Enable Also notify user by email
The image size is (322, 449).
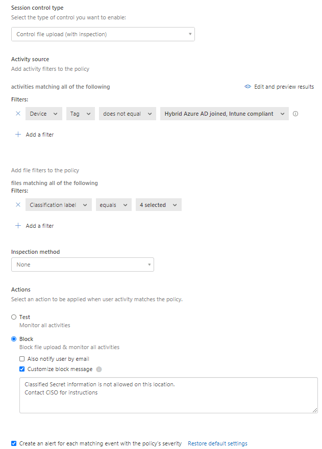(22, 359)
